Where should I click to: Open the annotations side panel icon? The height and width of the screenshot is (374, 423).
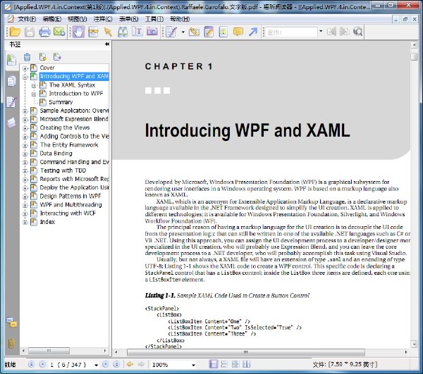11,102
